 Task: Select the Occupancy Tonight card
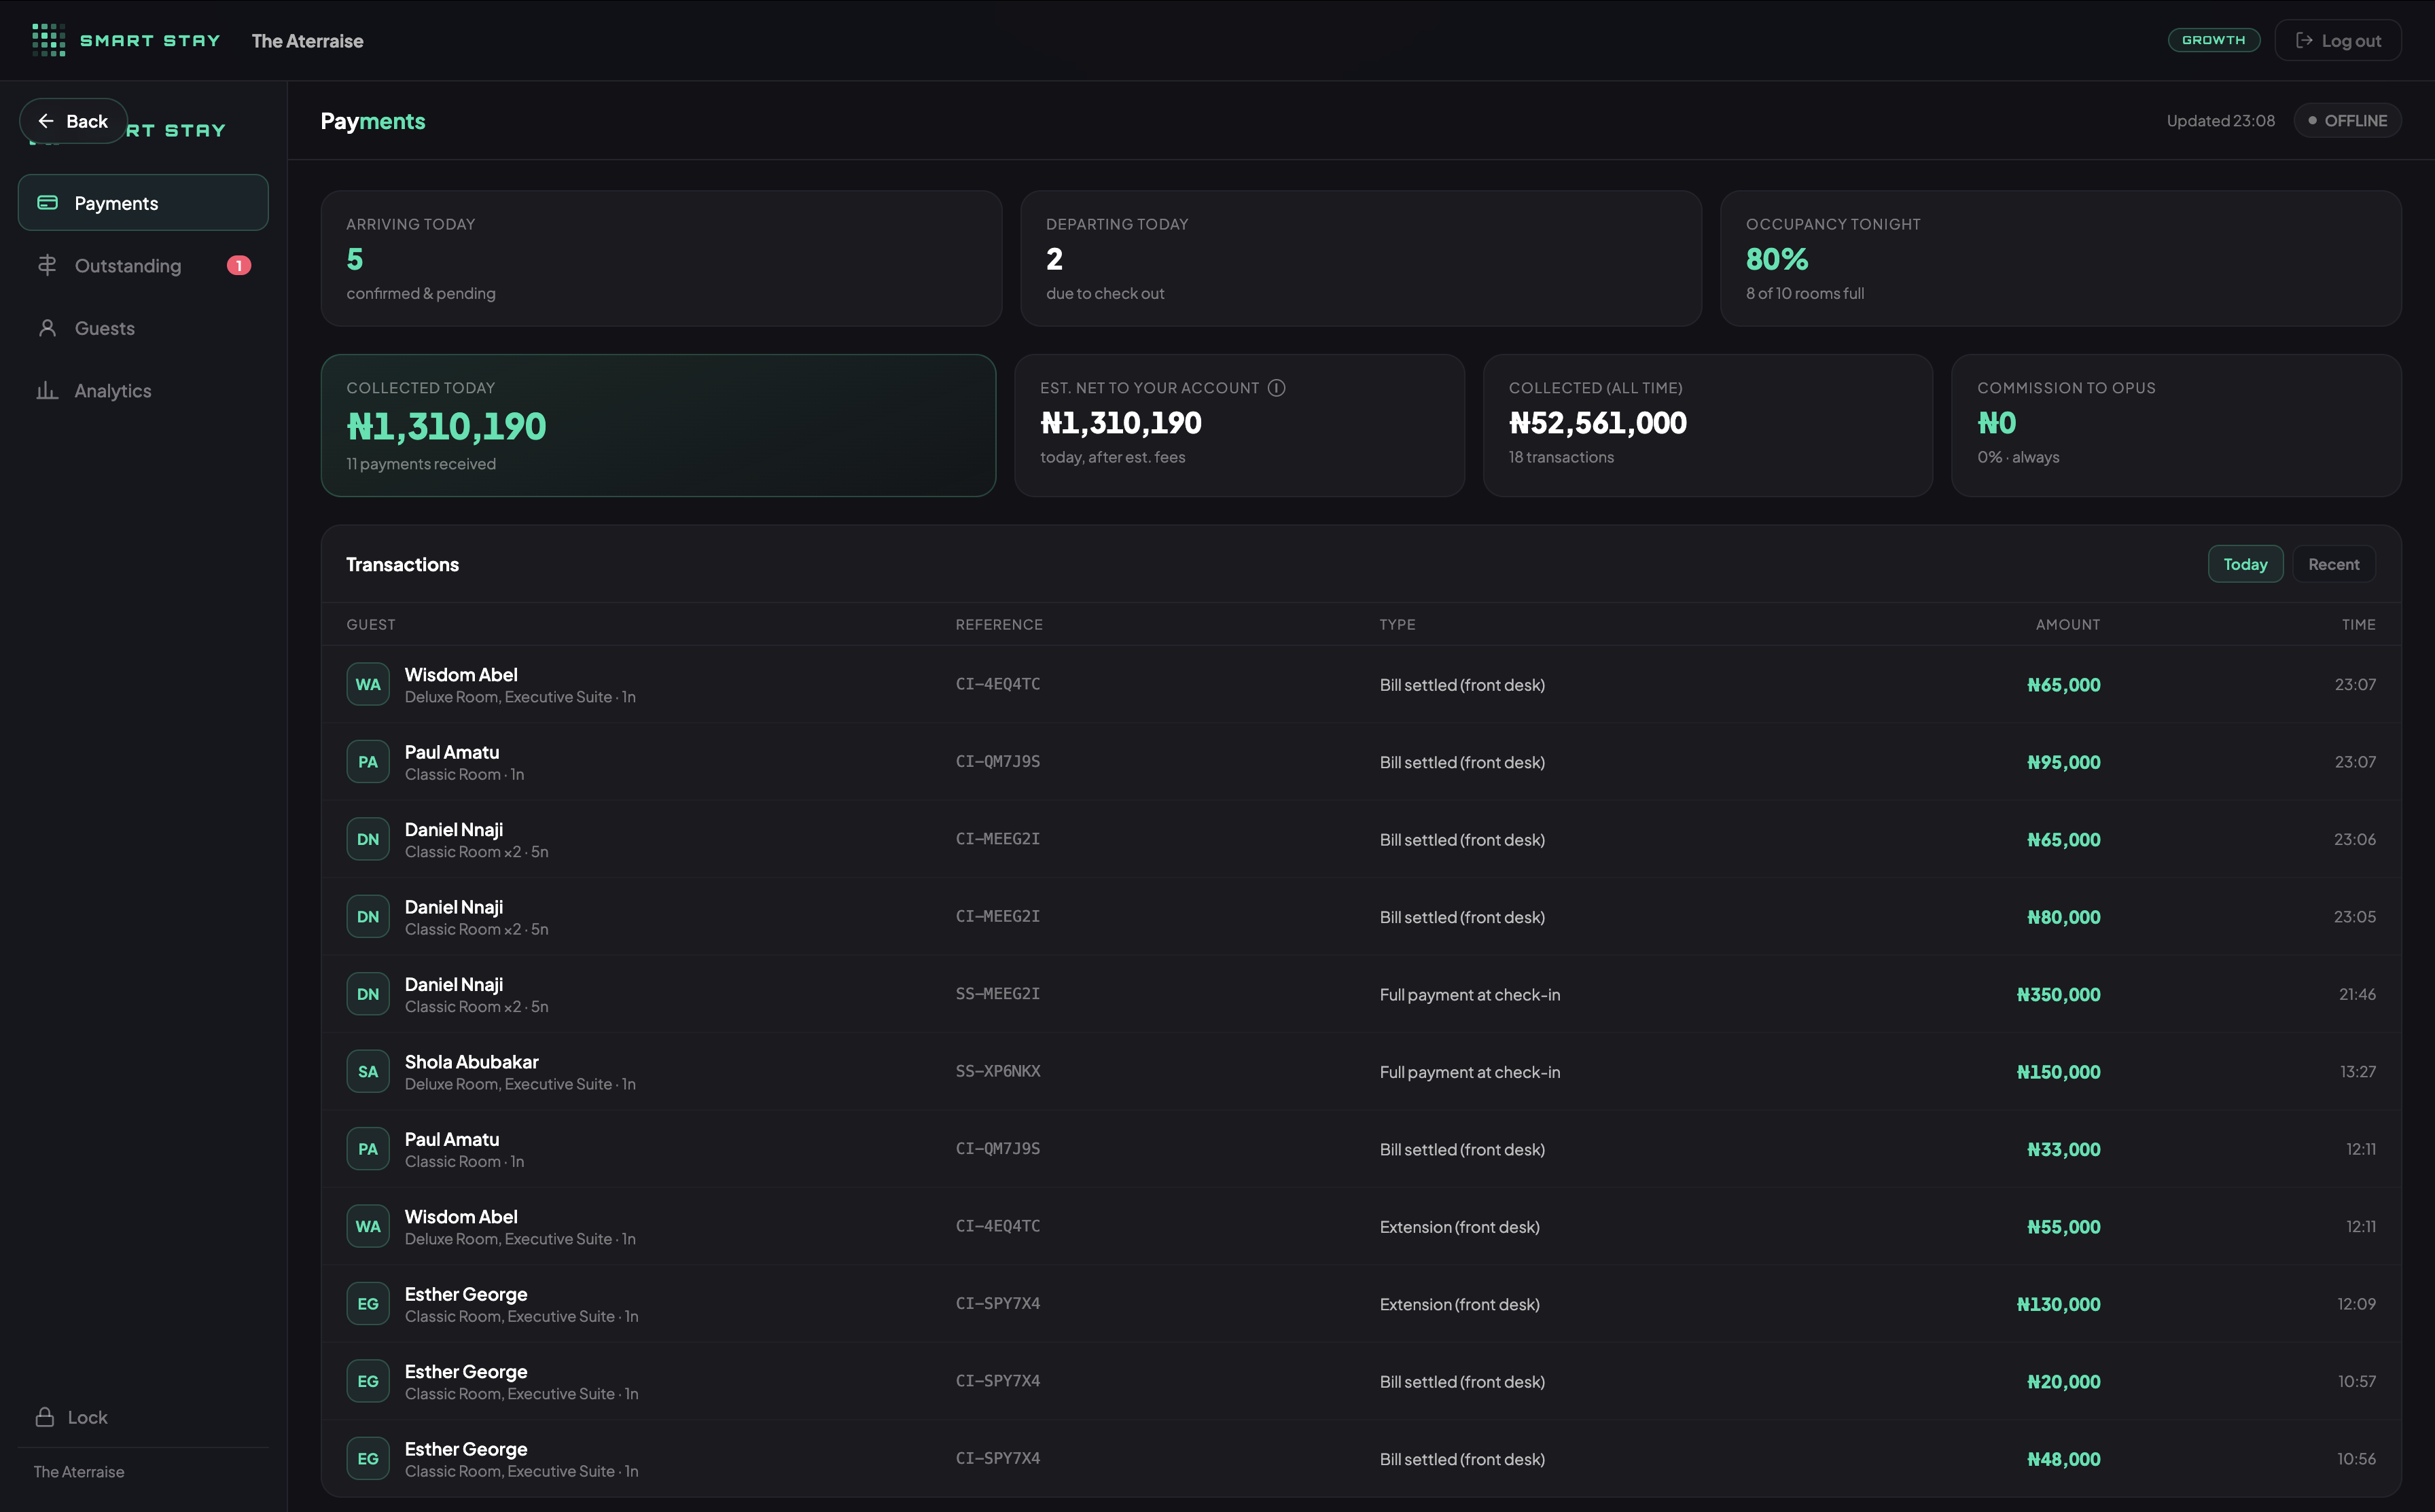[x=2060, y=258]
